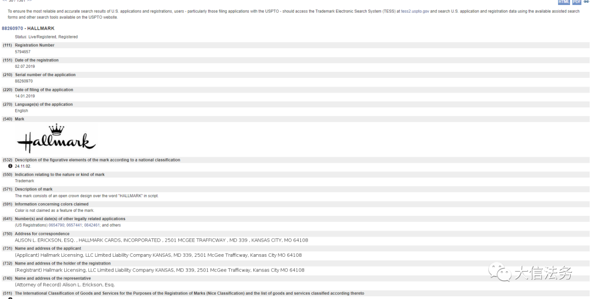Select the kind of mark value Trademark
The height and width of the screenshot is (299, 592).
(25, 181)
